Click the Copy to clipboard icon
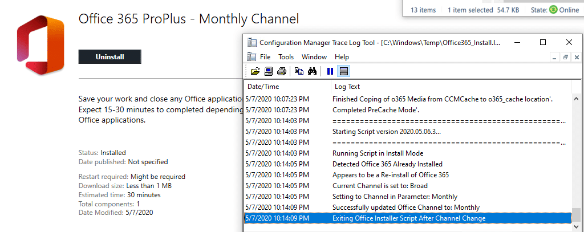This screenshot has height=232, width=584. (x=299, y=71)
